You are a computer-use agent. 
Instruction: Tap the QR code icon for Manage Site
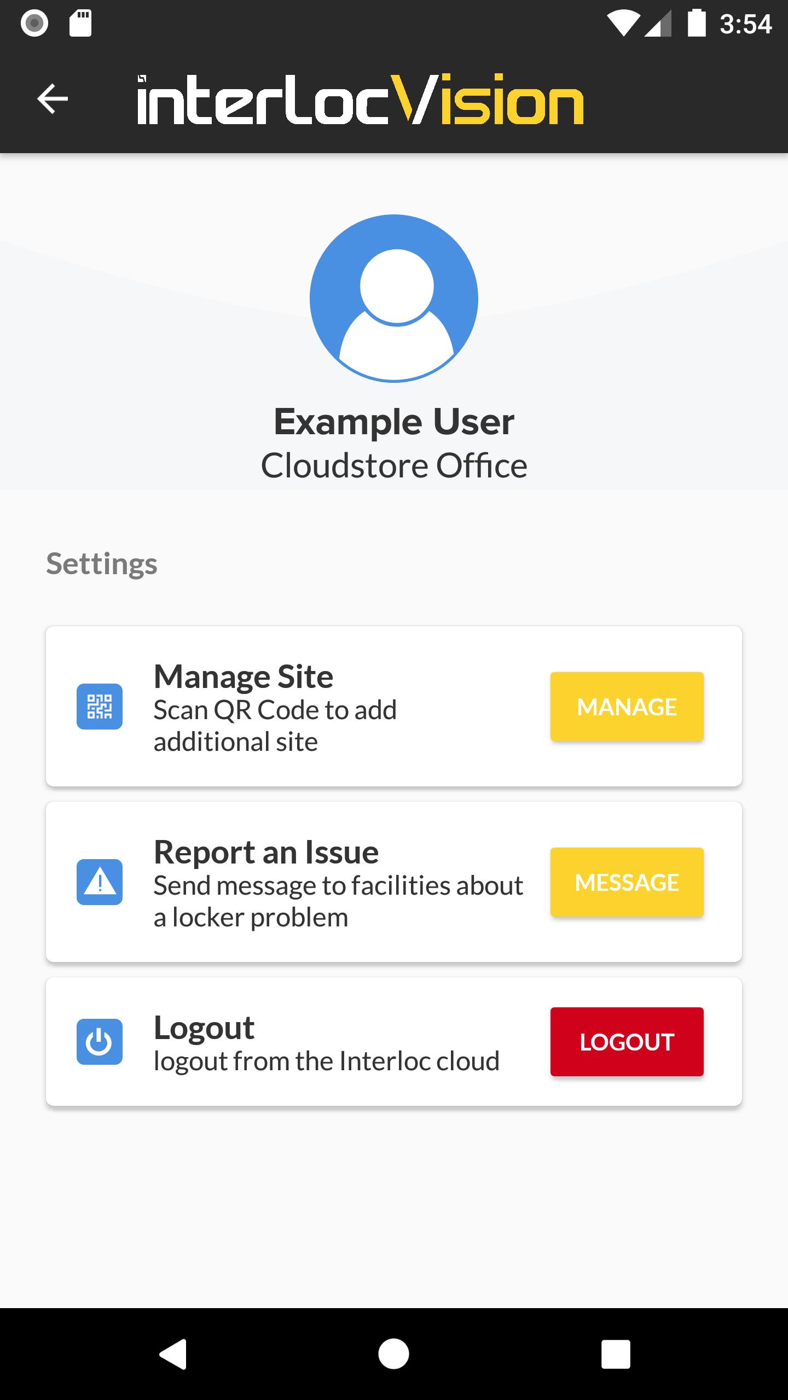[100, 707]
